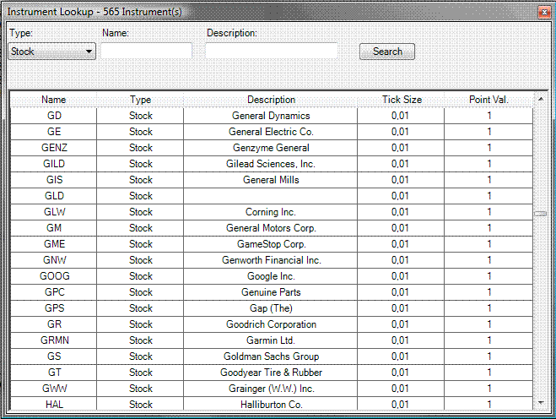Click the 0,01 tick size in GD row
Image resolution: width=556 pixels, height=419 pixels.
pyautogui.click(x=401, y=116)
